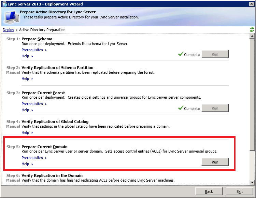Click the Active Directory Preparation breadcrumb text
Viewport: 256px width, 198px height.
42,30
